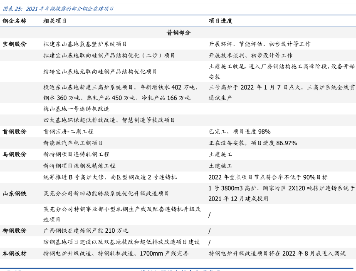
Task: Select the project '梅山基地一号连铸机改造'
Action: tap(76, 109)
